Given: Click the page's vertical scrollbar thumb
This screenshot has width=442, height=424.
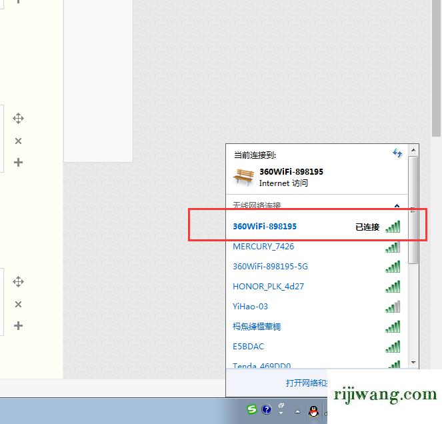Looking at the screenshot, I should click(437, 67).
